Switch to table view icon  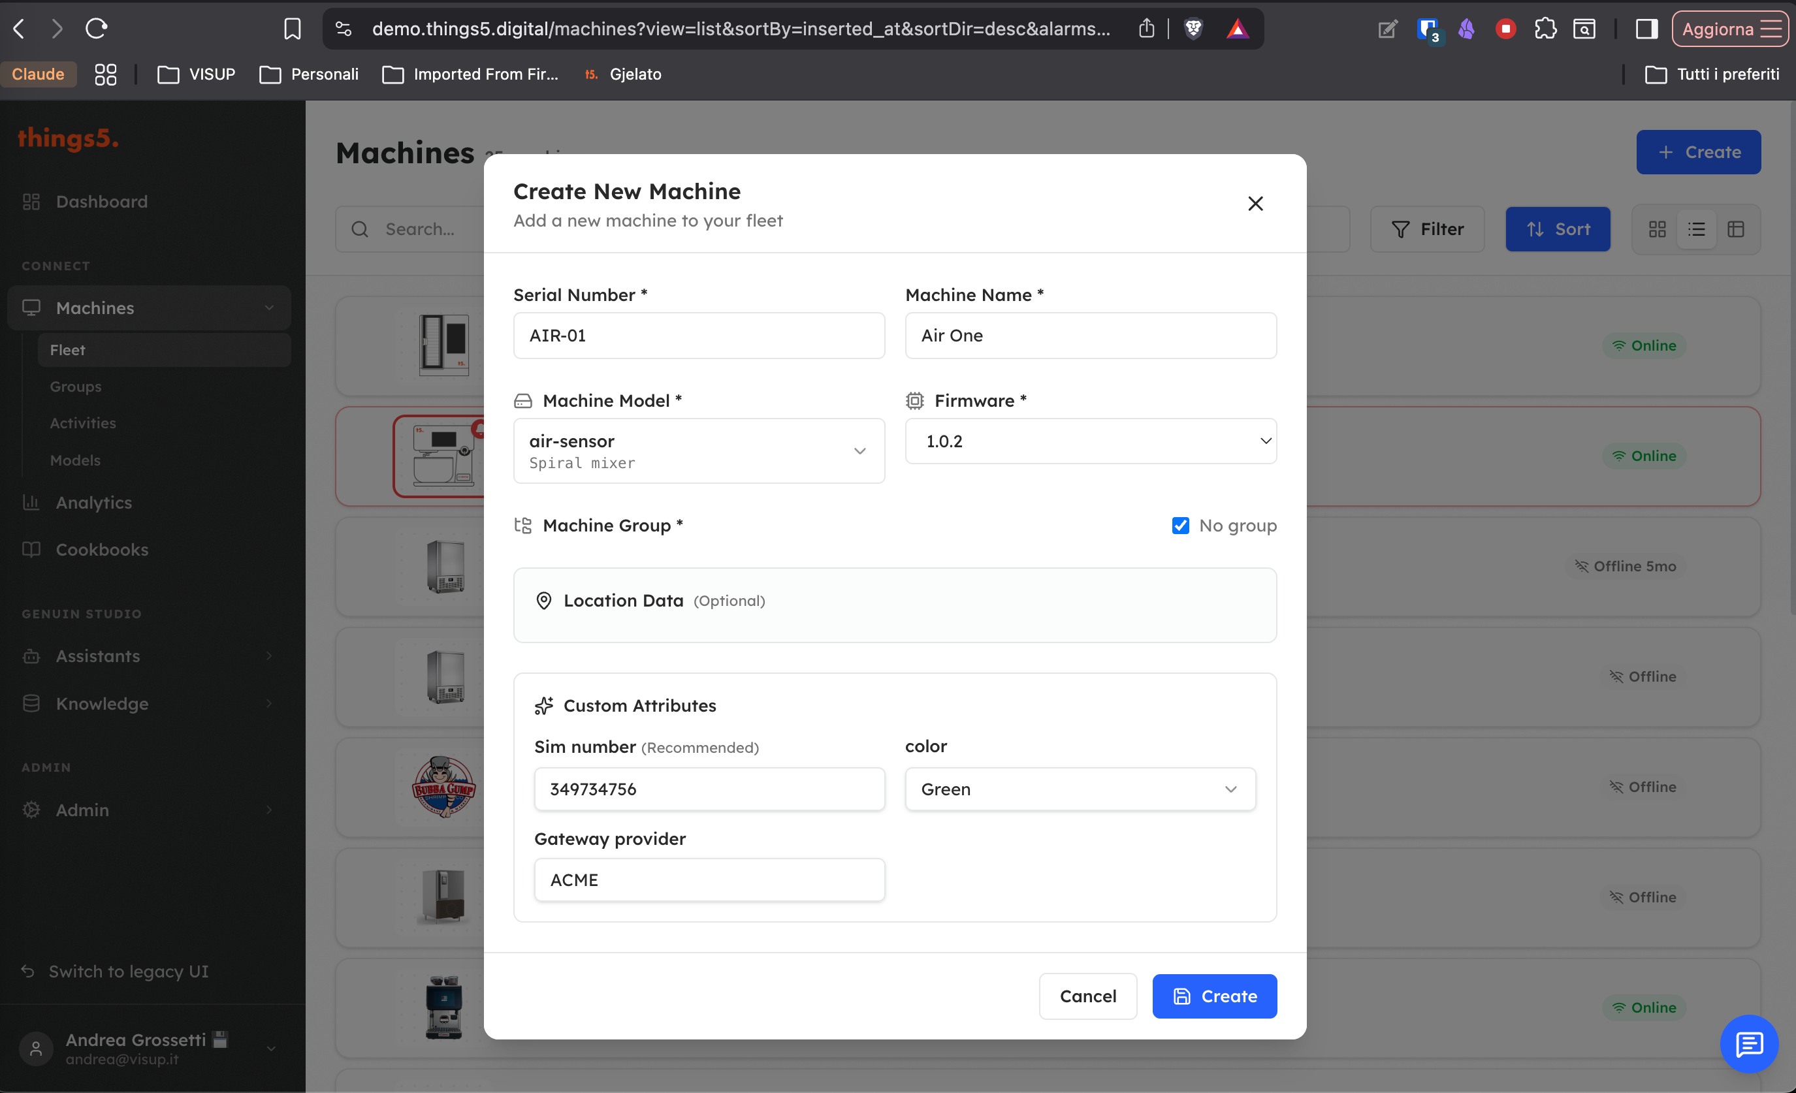point(1735,230)
